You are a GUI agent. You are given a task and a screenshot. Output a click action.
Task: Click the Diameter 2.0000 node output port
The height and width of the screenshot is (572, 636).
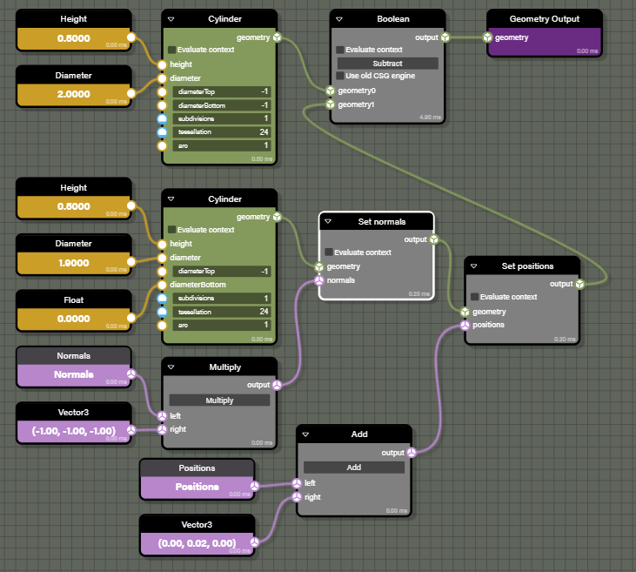click(x=131, y=94)
